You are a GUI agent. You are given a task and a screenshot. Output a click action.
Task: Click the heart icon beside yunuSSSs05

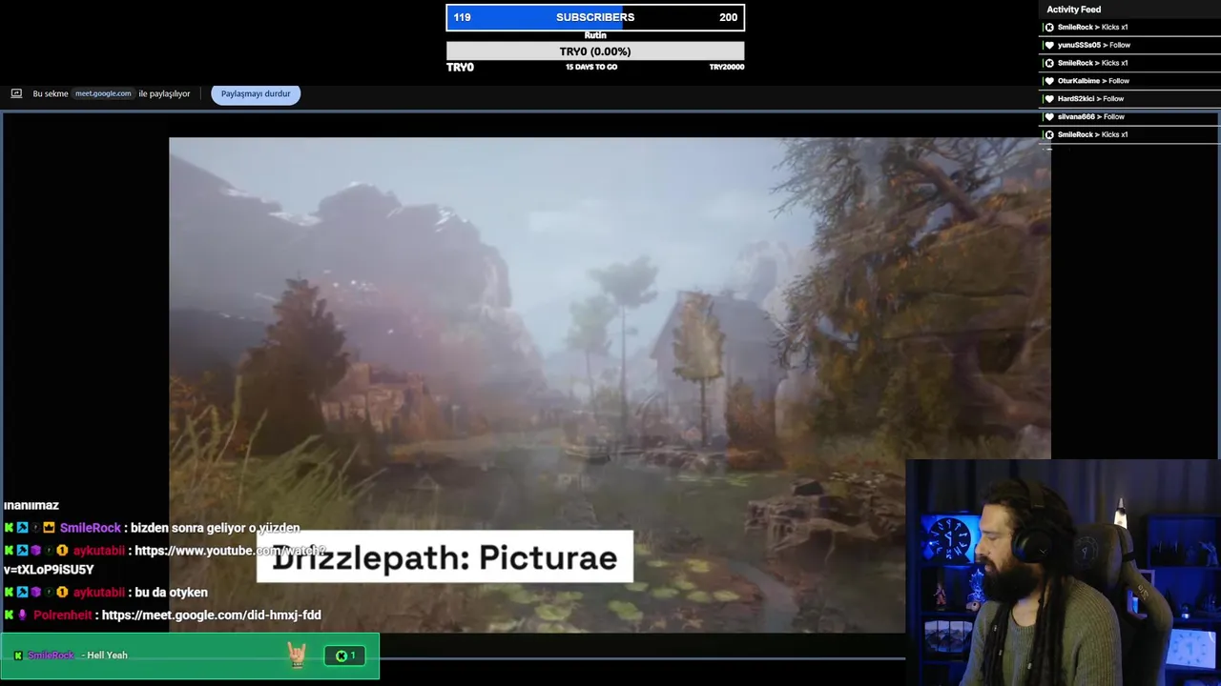click(1049, 45)
